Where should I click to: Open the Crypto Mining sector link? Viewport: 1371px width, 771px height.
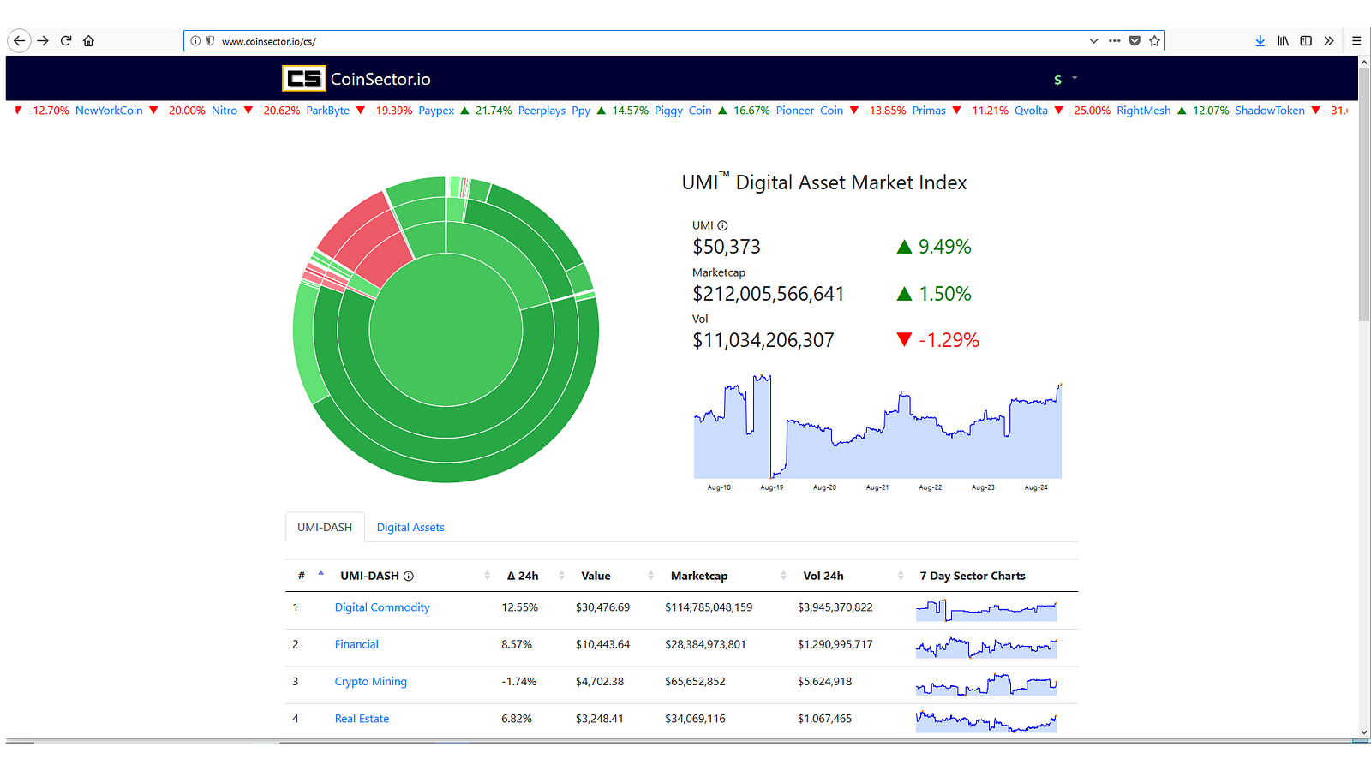[x=371, y=682]
